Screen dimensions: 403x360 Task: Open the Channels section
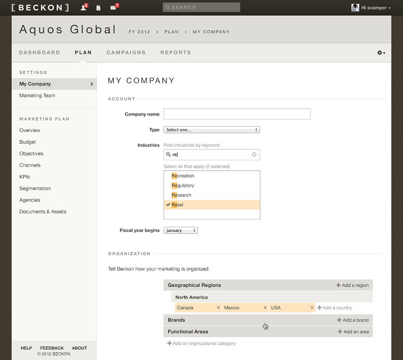[30, 165]
